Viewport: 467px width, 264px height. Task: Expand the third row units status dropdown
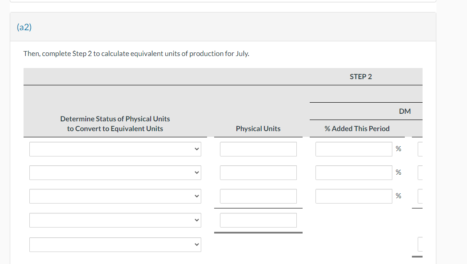(x=115, y=196)
